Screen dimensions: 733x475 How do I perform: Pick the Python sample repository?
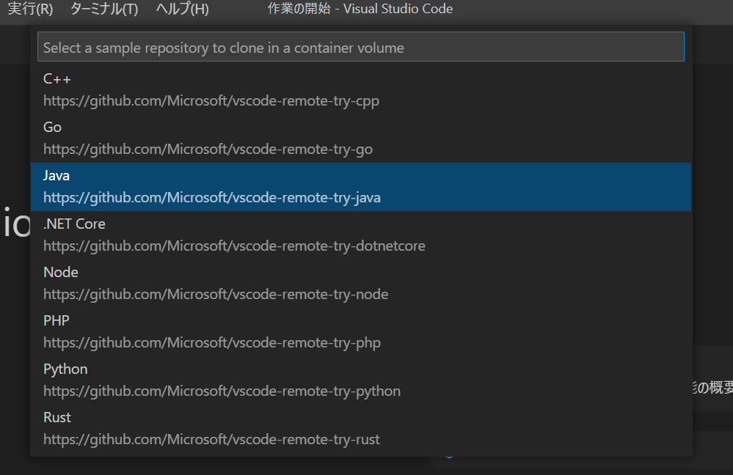pos(360,380)
